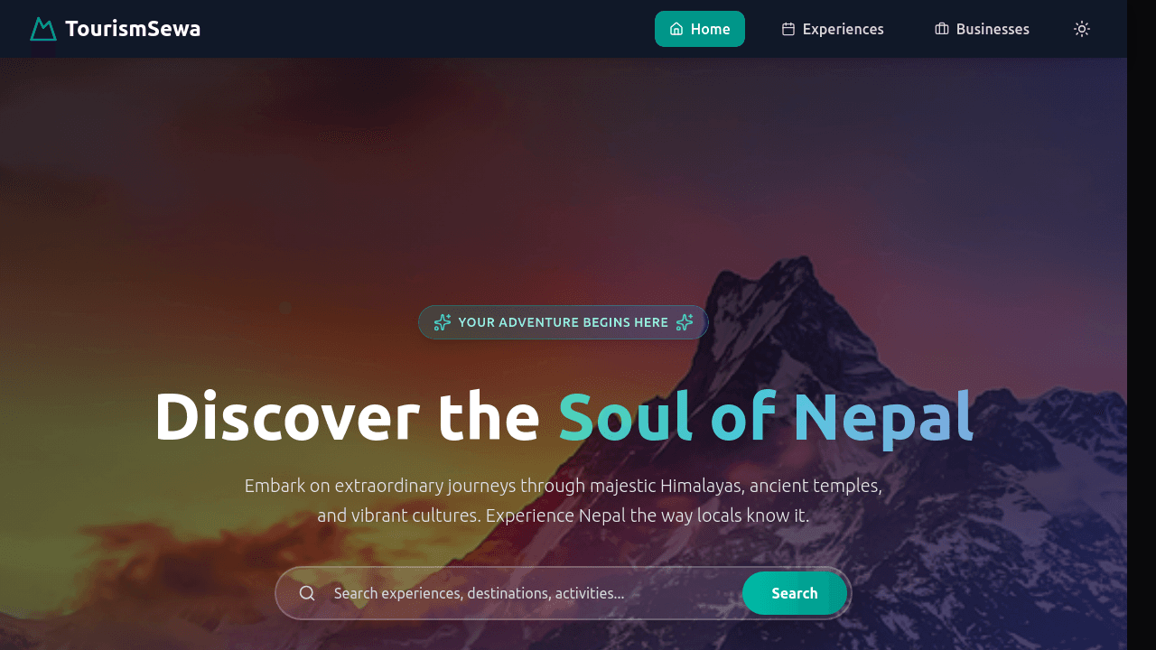Click the 'Your Adventure Begins Here' badge

click(564, 322)
